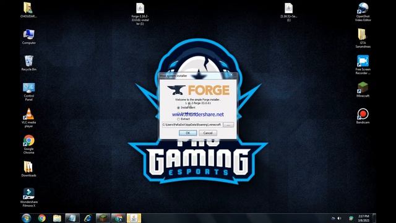
Task: Open the Control Panel desktop icon
Action: [29, 92]
